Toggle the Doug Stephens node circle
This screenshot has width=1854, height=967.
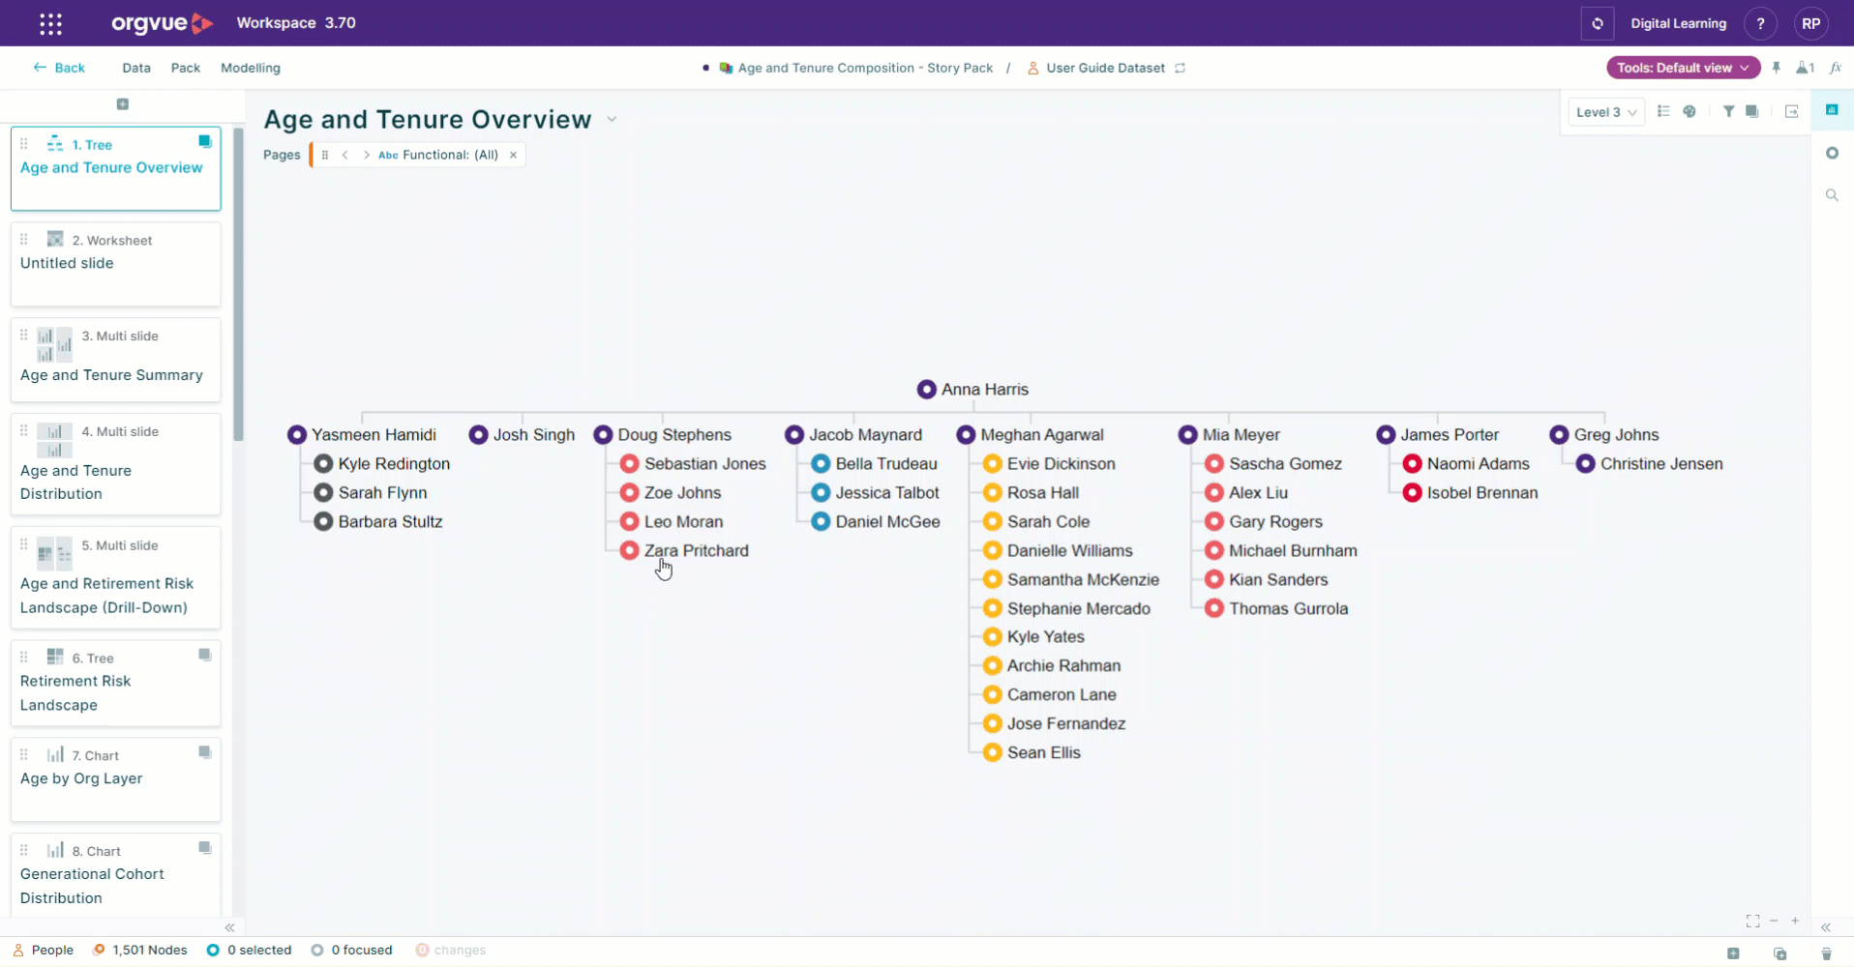coord(603,435)
